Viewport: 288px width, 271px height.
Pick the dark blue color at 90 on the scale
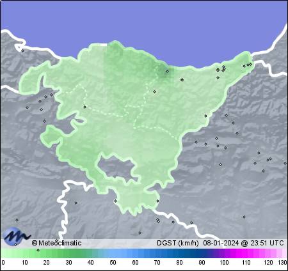coord(202,253)
